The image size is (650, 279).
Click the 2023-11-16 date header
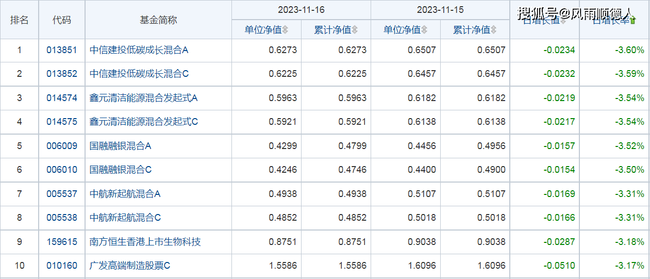click(301, 10)
